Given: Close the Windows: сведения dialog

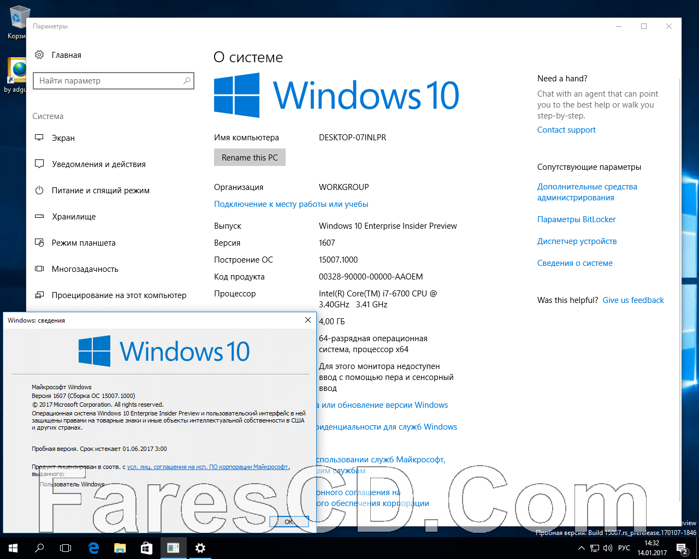Looking at the screenshot, I should point(307,320).
